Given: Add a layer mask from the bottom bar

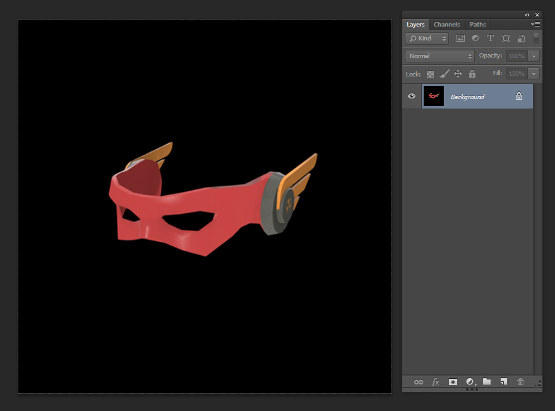Looking at the screenshot, I should (453, 382).
